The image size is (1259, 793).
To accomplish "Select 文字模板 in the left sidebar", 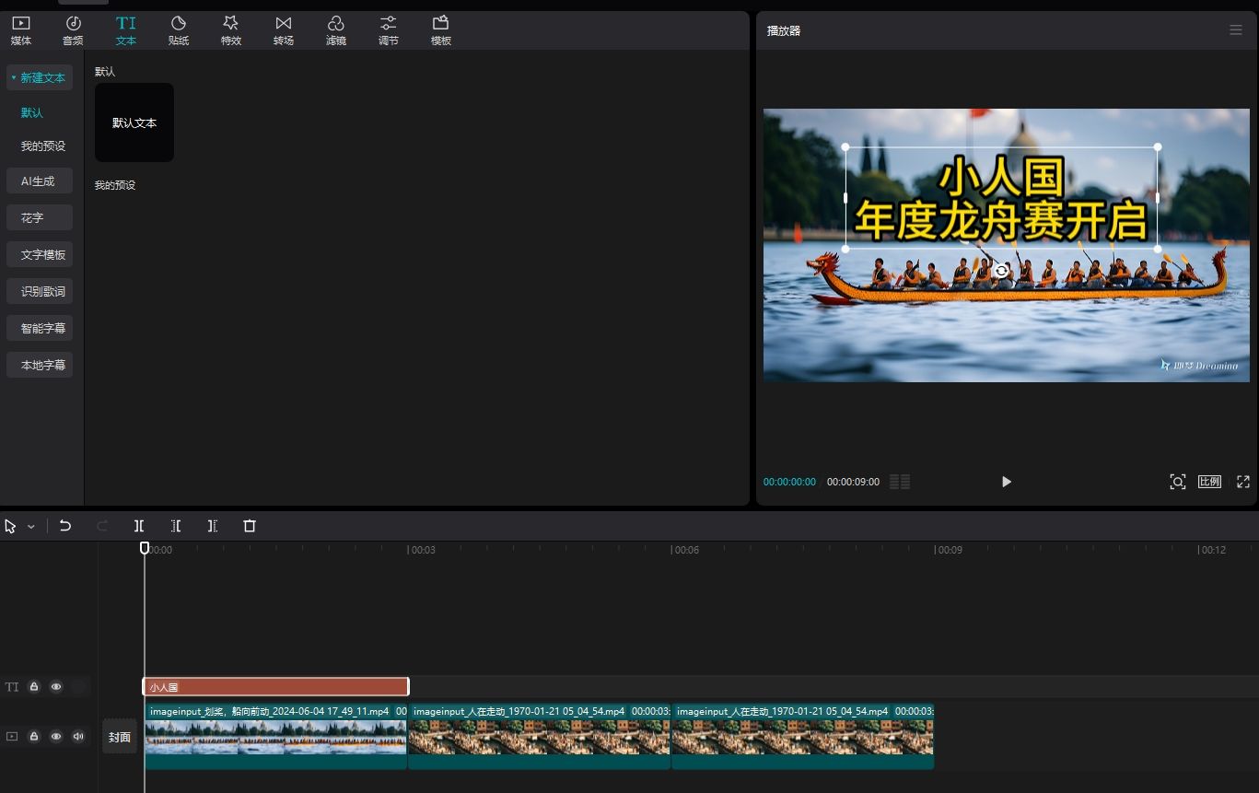I will [42, 255].
